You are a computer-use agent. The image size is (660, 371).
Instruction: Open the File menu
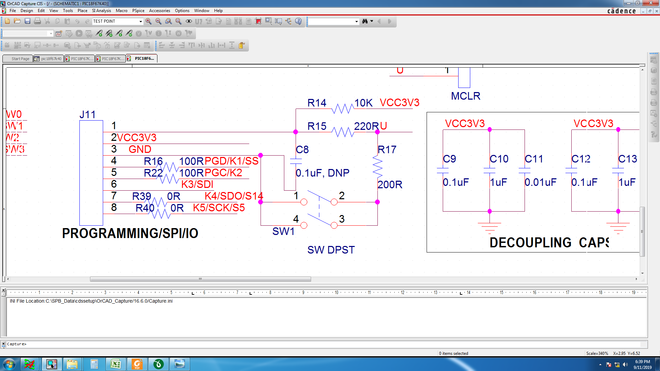[x=13, y=11]
